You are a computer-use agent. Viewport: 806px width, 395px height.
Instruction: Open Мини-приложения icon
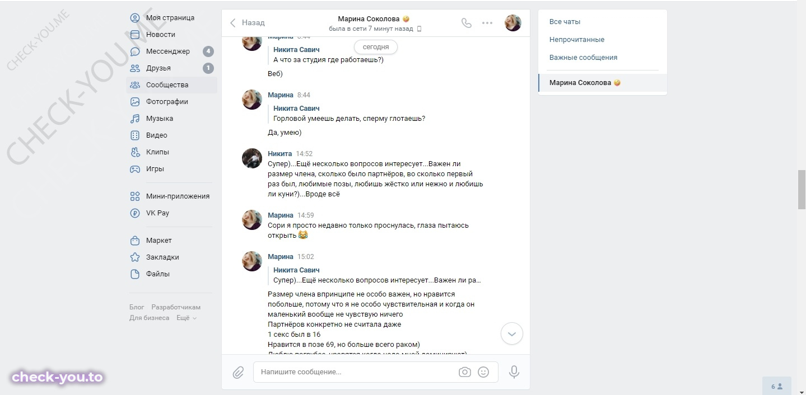[135, 196]
